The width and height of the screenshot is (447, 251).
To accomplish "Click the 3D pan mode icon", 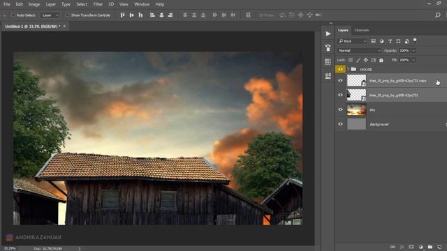I will click(300, 15).
